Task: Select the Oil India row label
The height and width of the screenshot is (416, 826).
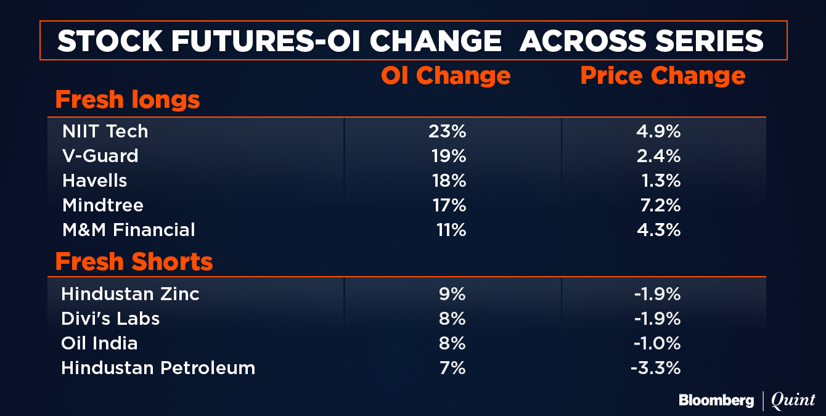Action: coord(100,343)
